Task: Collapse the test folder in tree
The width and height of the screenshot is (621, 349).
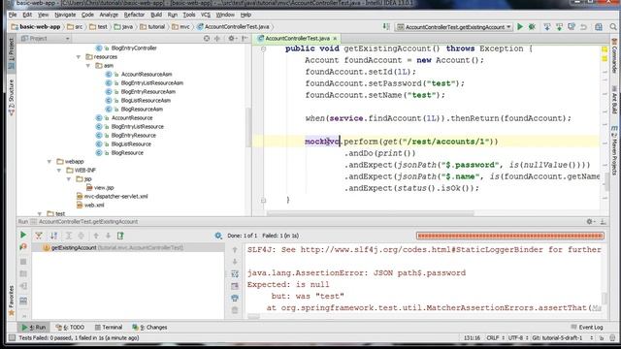Action: pos(40,213)
